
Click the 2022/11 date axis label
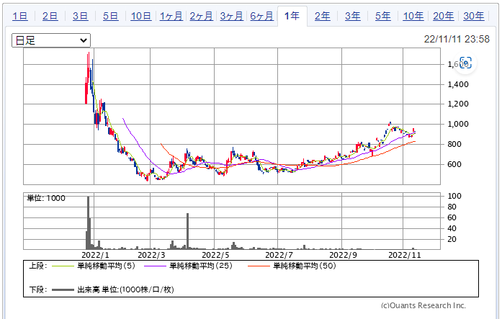[405, 255]
